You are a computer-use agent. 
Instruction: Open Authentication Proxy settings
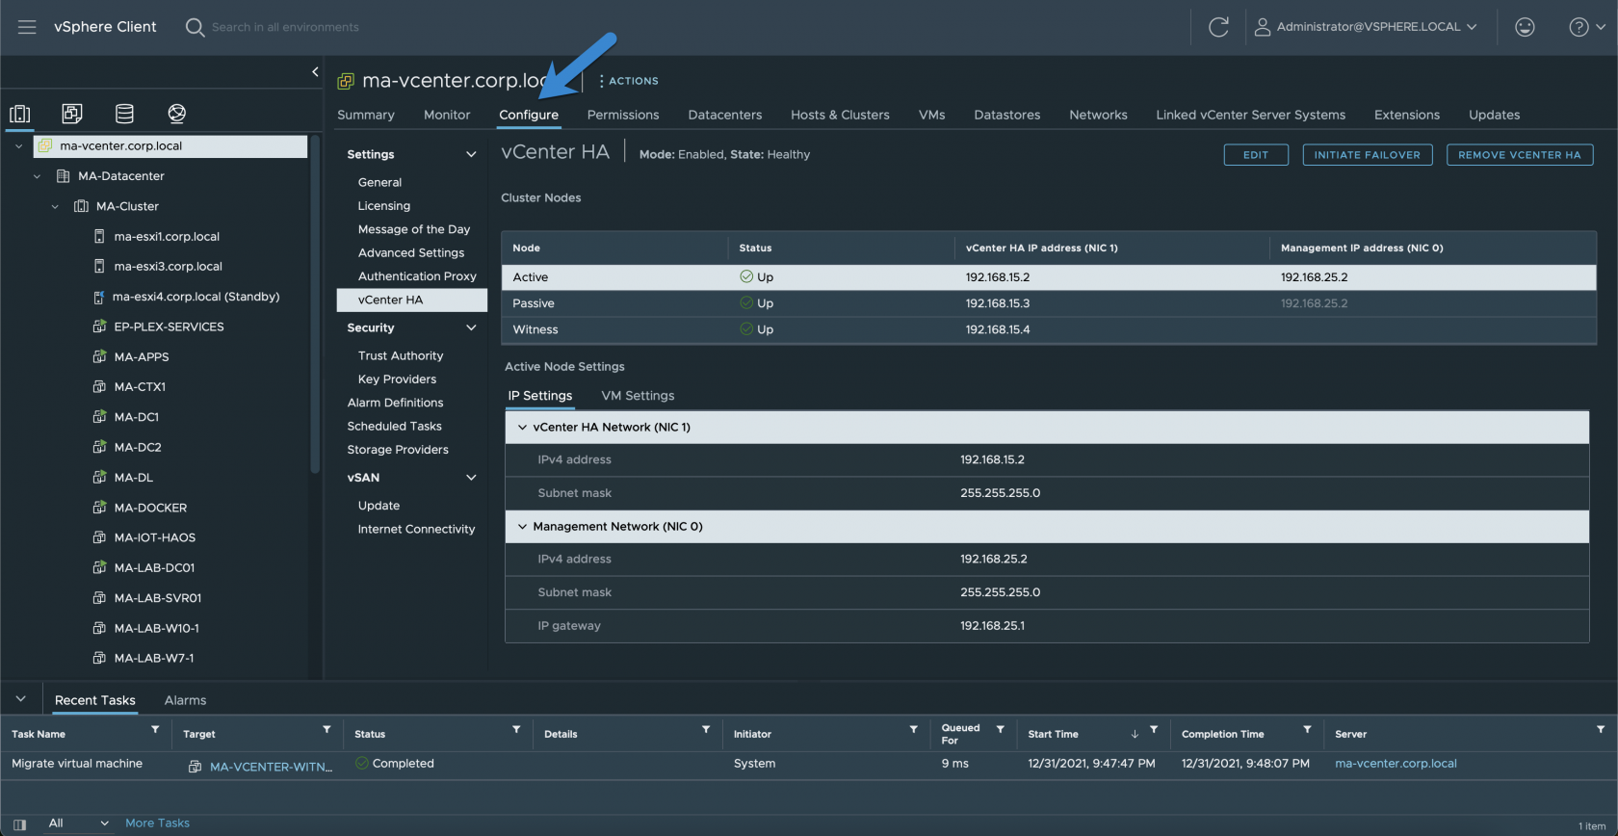coord(417,276)
